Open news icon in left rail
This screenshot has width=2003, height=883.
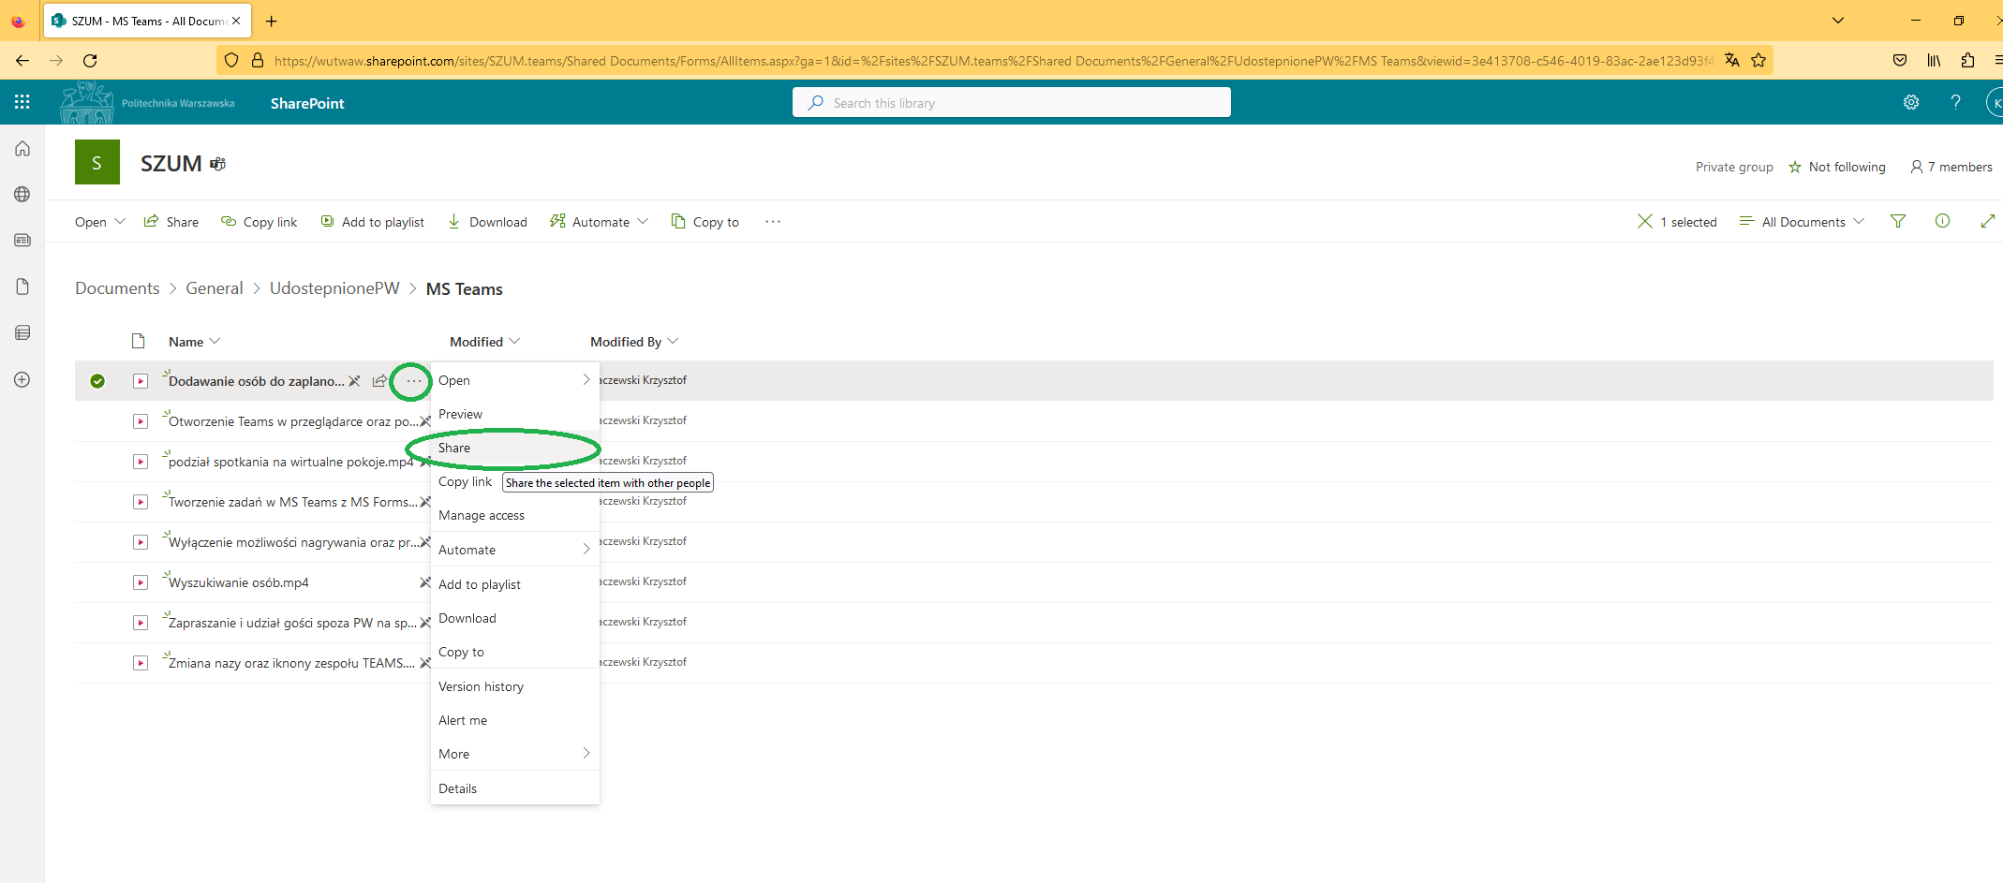(x=22, y=240)
